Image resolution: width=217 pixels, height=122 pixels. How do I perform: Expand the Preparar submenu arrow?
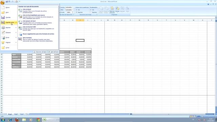click(16, 33)
